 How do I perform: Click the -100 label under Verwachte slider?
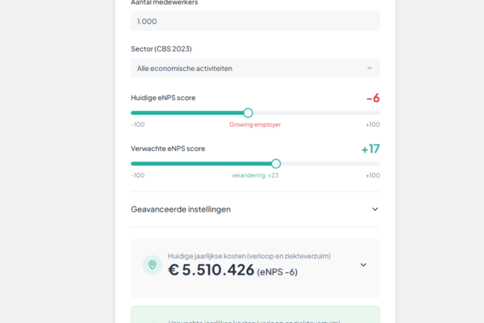pyautogui.click(x=138, y=175)
